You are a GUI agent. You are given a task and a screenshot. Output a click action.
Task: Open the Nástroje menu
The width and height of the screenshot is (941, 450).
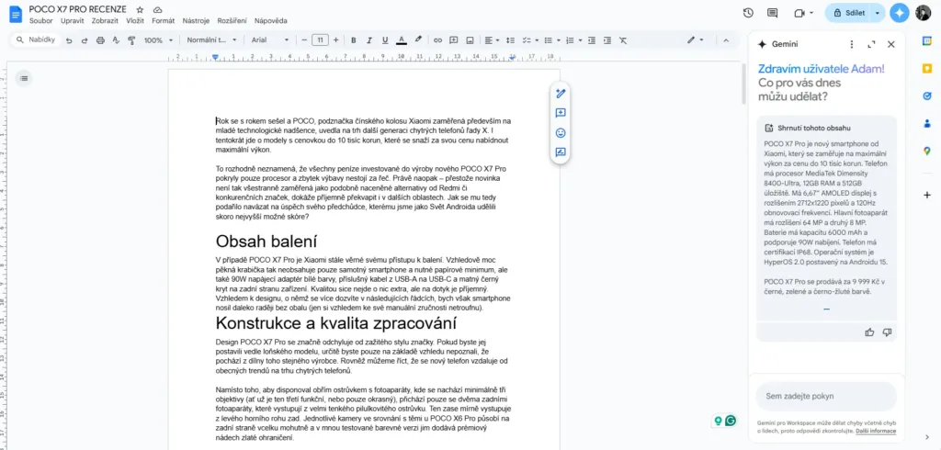198,20
